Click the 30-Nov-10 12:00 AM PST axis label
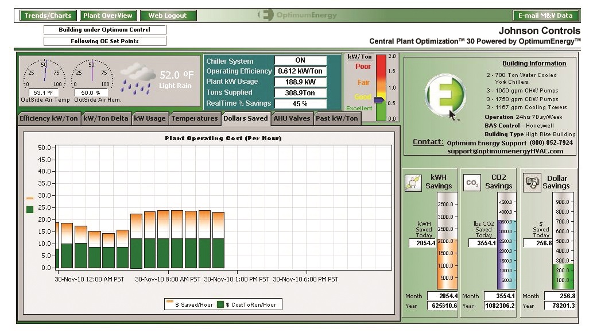 tap(90, 279)
